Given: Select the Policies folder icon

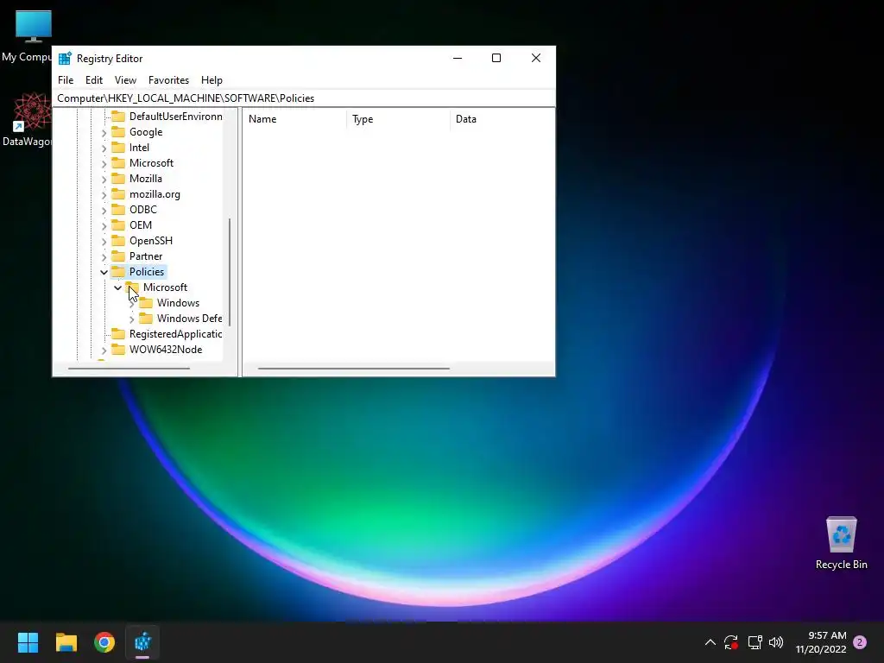Looking at the screenshot, I should pyautogui.click(x=117, y=271).
